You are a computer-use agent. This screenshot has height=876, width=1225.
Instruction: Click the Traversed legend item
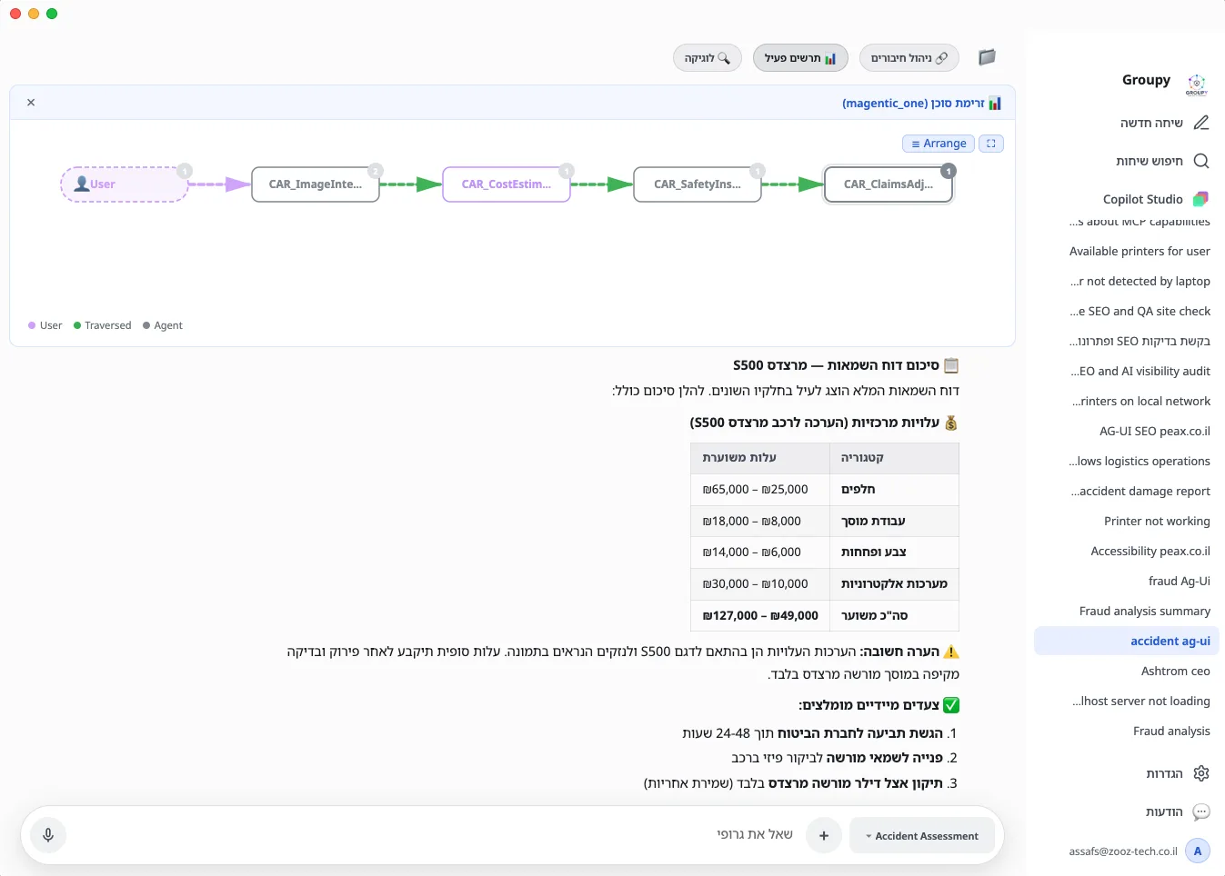102,325
